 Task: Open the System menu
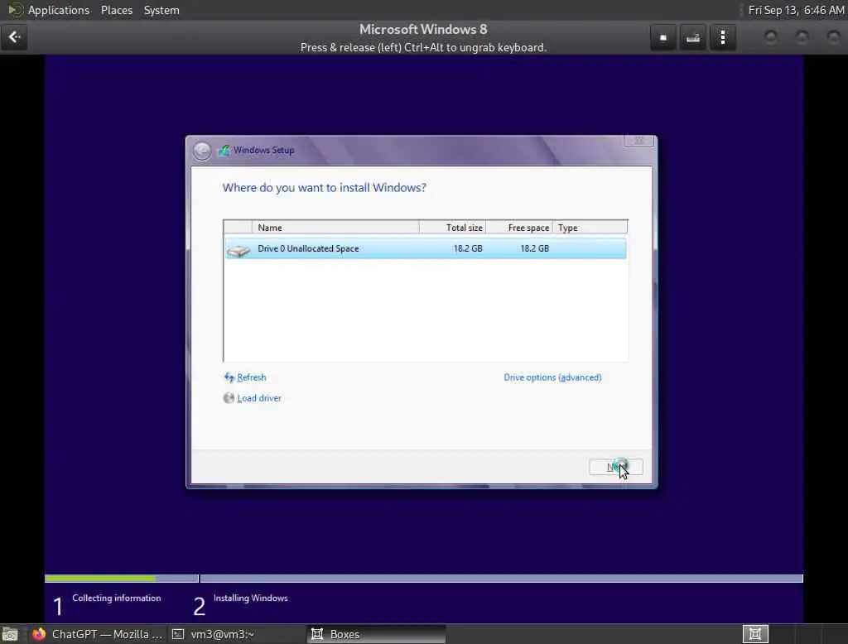point(161,10)
